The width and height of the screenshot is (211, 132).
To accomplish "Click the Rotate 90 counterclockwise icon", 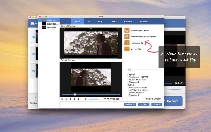I will [127, 37].
